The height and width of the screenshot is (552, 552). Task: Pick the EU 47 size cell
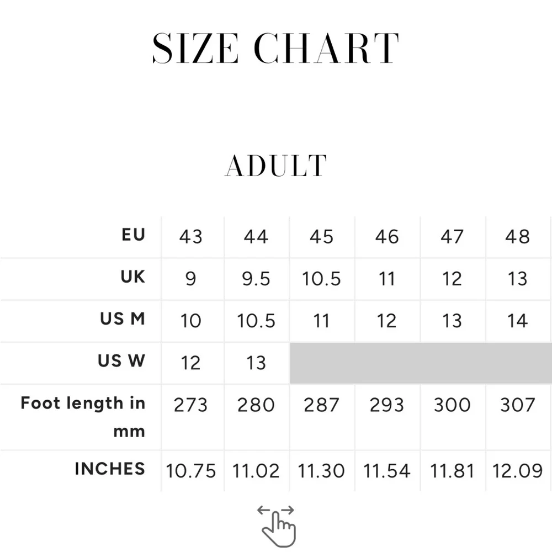click(453, 237)
